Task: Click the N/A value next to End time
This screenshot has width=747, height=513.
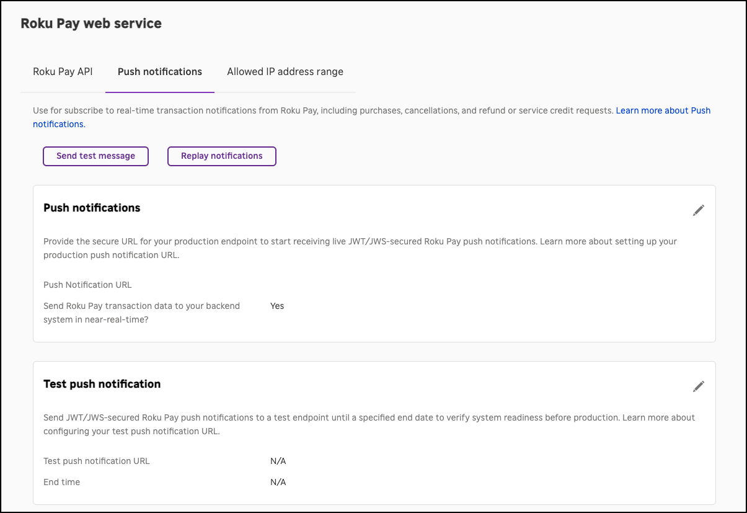Action: click(277, 481)
